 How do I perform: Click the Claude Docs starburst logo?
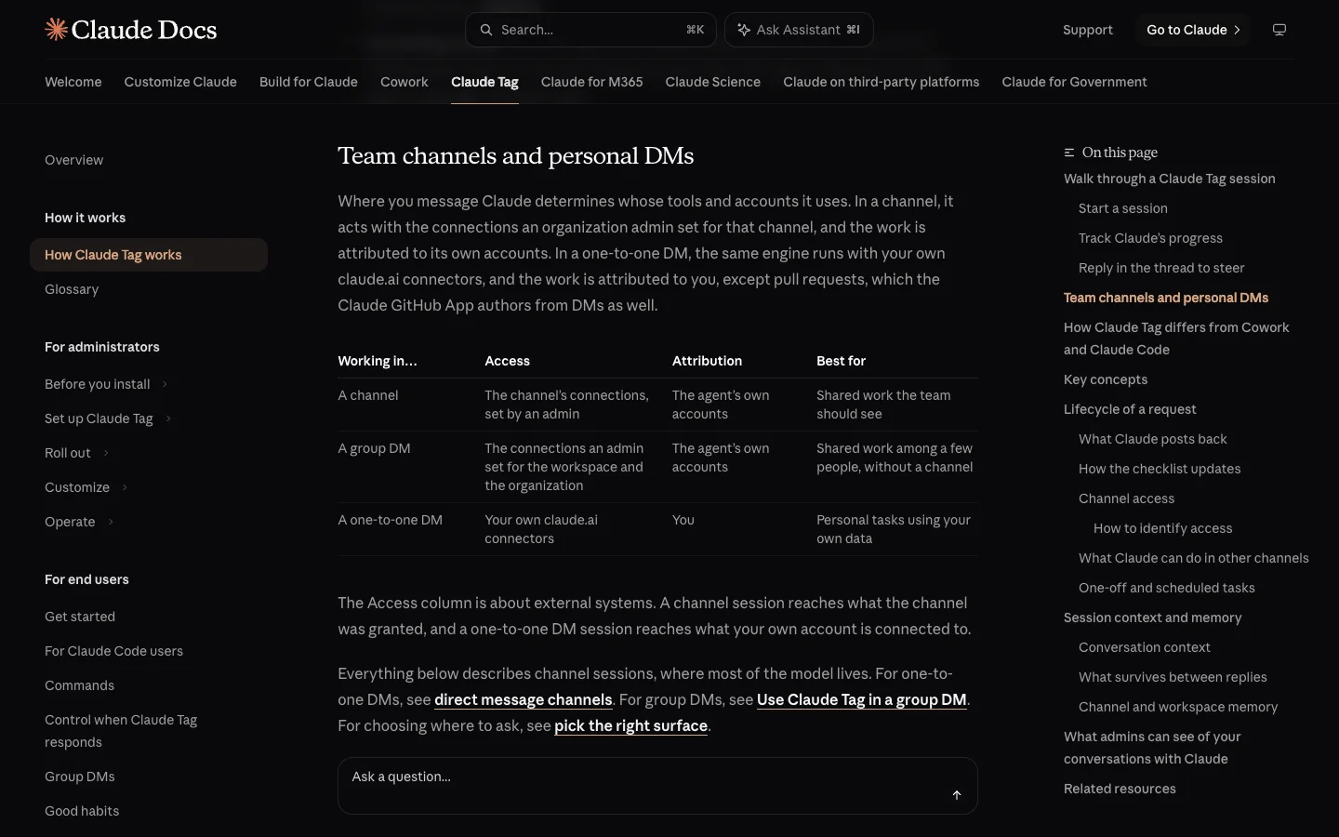pos(56,30)
